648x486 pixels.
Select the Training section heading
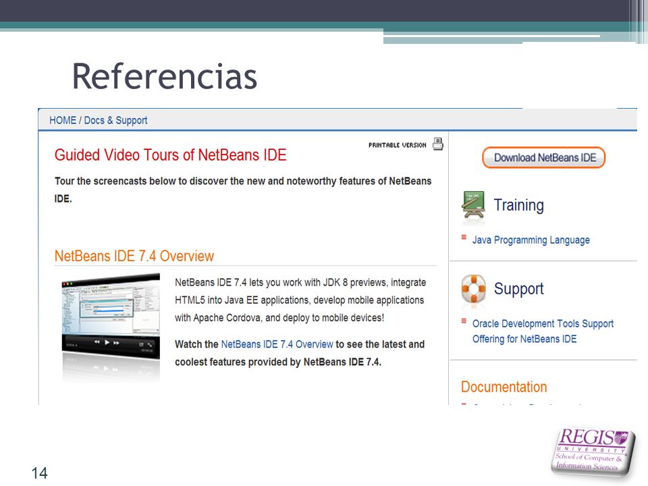pyautogui.click(x=518, y=205)
